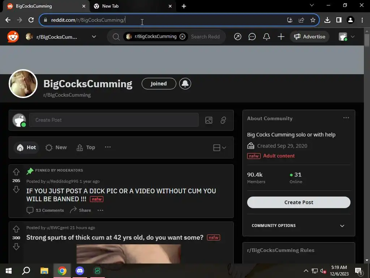The height and width of the screenshot is (278, 370).
Task: Reload the page with refresh icon
Action: click(31, 20)
